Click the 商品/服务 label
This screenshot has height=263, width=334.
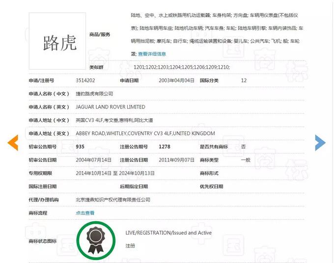[x=100, y=34]
